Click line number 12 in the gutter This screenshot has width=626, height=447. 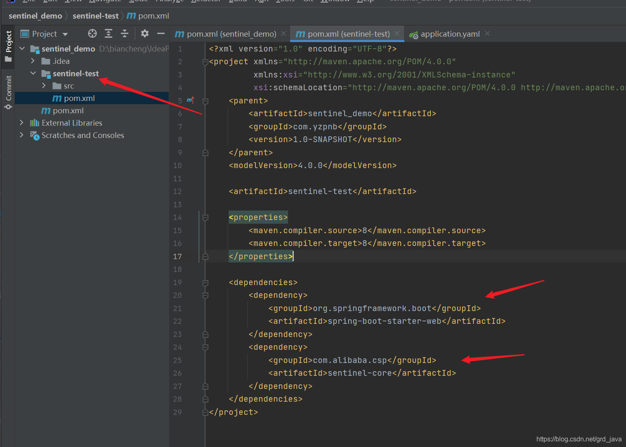coord(177,192)
